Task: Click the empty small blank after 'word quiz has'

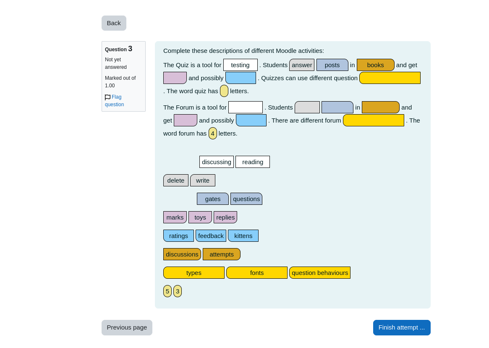Action: pyautogui.click(x=224, y=91)
